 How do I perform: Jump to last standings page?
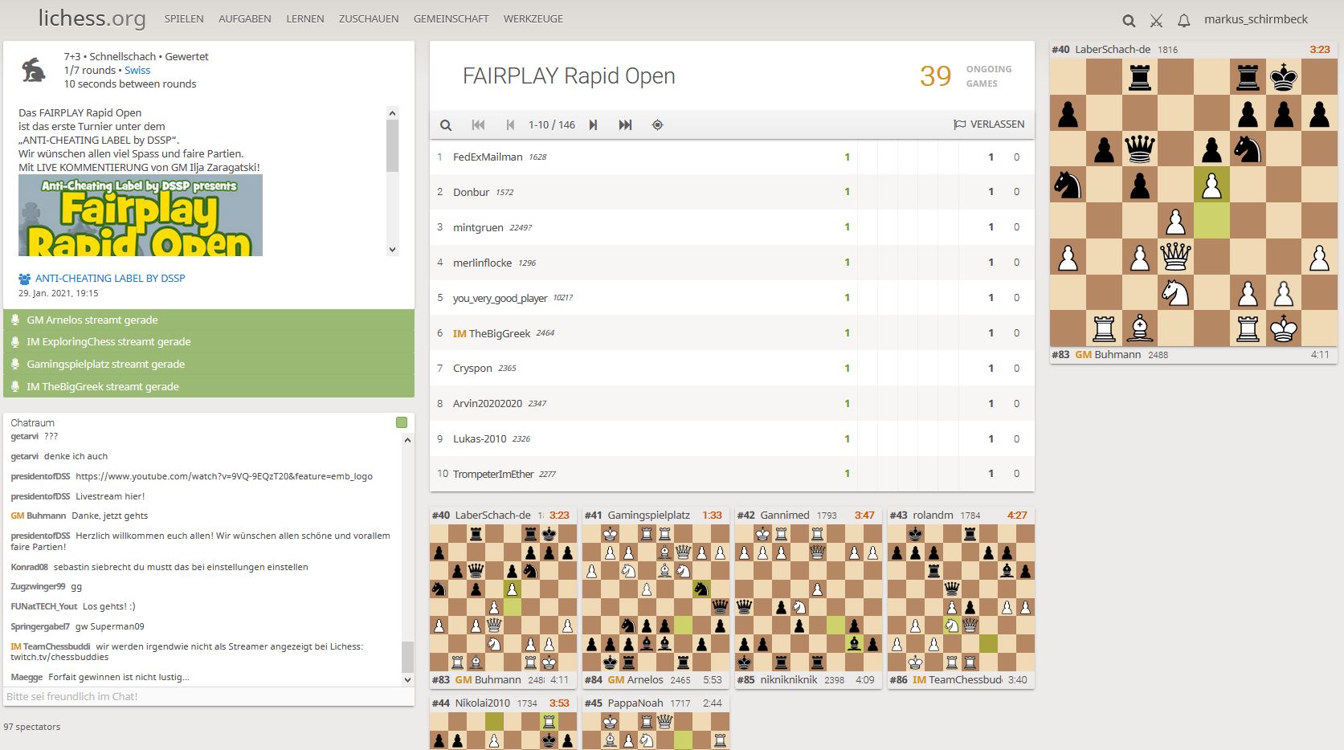pyautogui.click(x=625, y=124)
